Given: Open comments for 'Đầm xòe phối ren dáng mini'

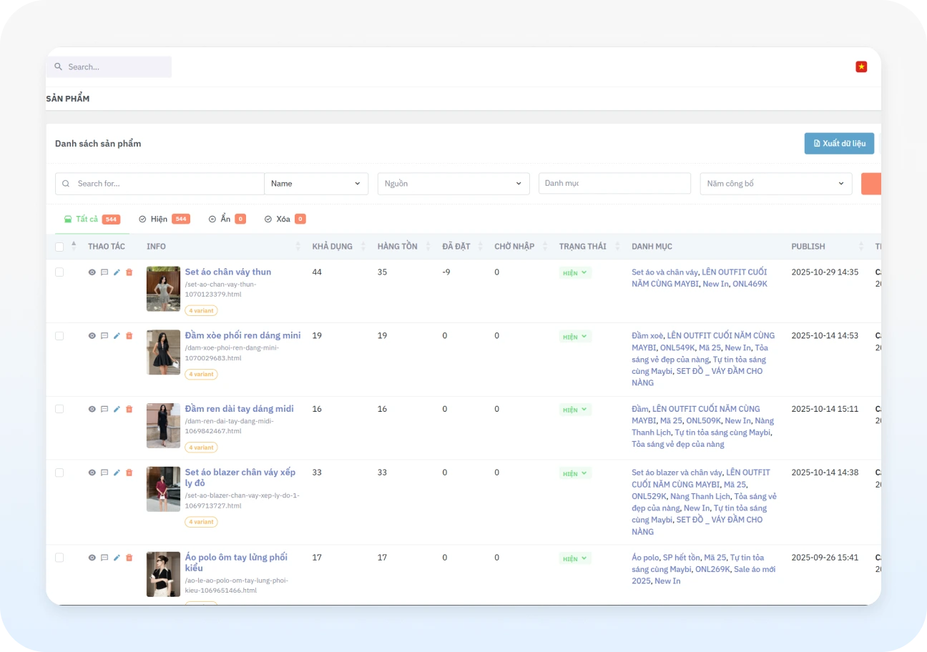Looking at the screenshot, I should tap(104, 335).
